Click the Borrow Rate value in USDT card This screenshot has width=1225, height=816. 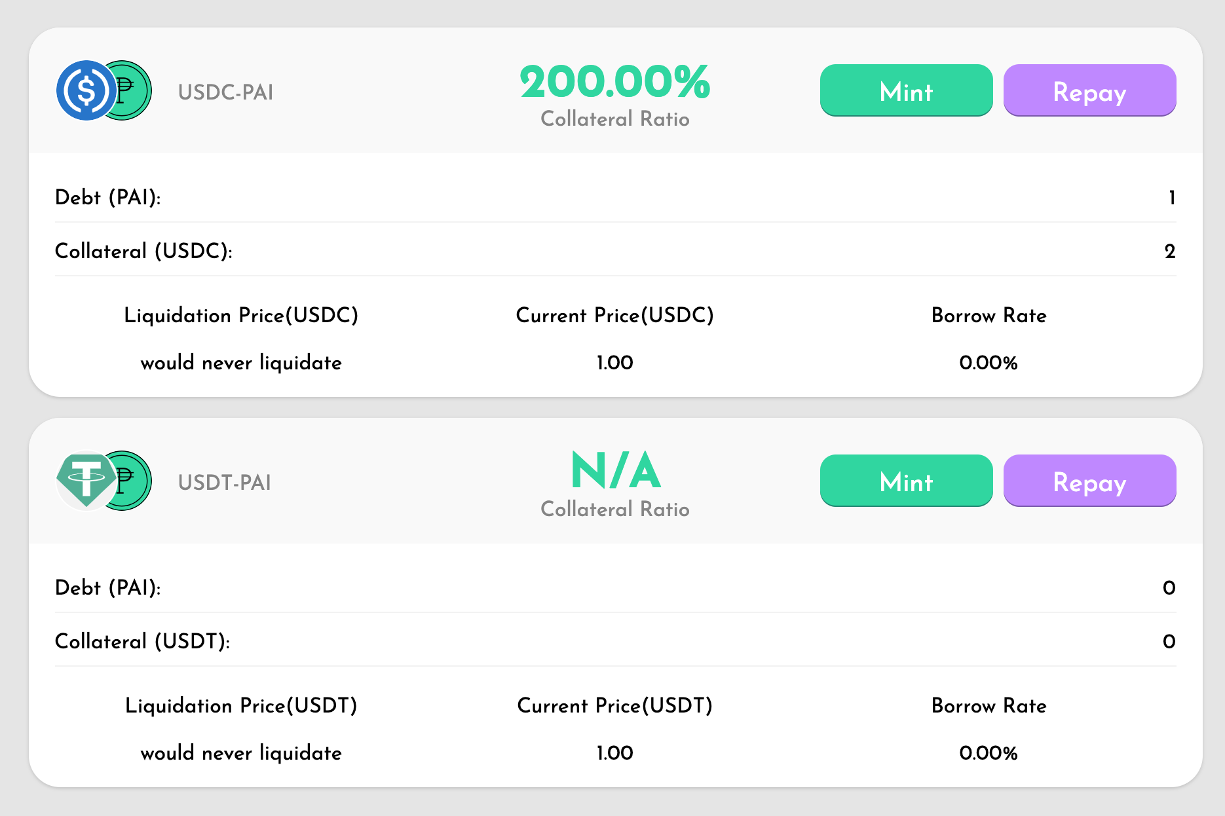[989, 753]
